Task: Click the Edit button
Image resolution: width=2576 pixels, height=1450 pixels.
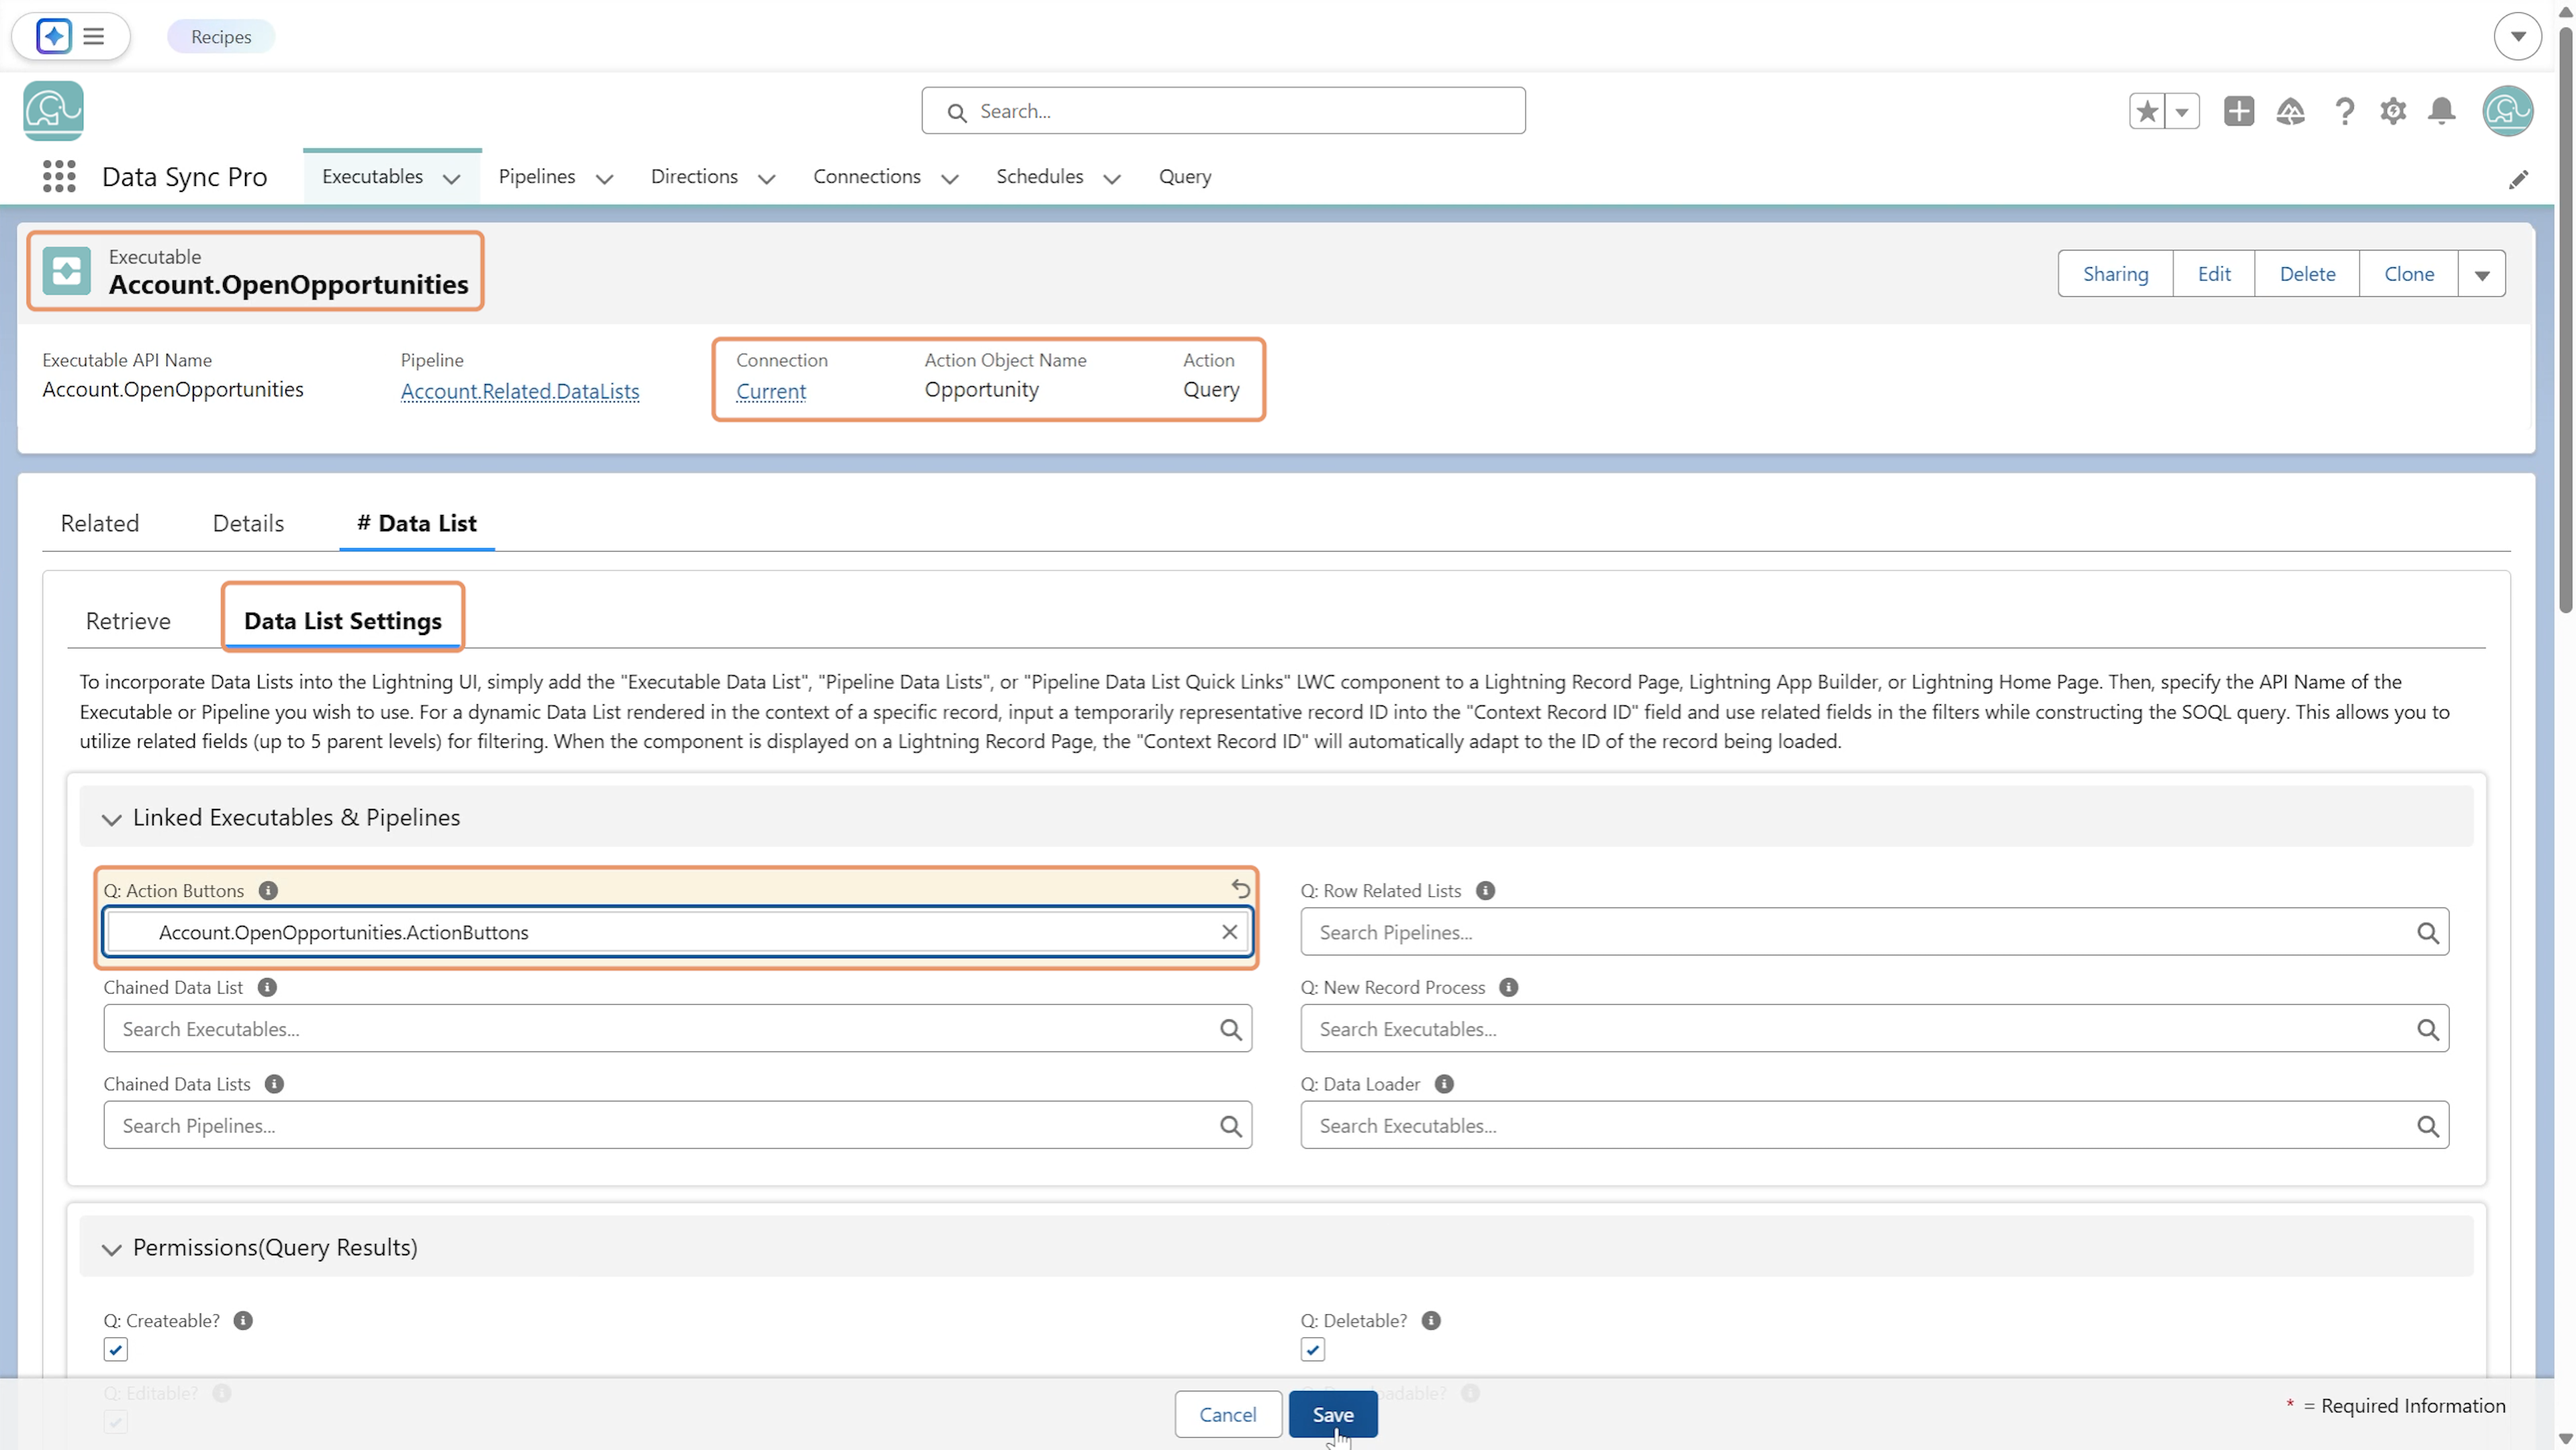Action: [2213, 274]
